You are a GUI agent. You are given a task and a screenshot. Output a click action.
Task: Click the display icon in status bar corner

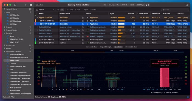pos(188,97)
